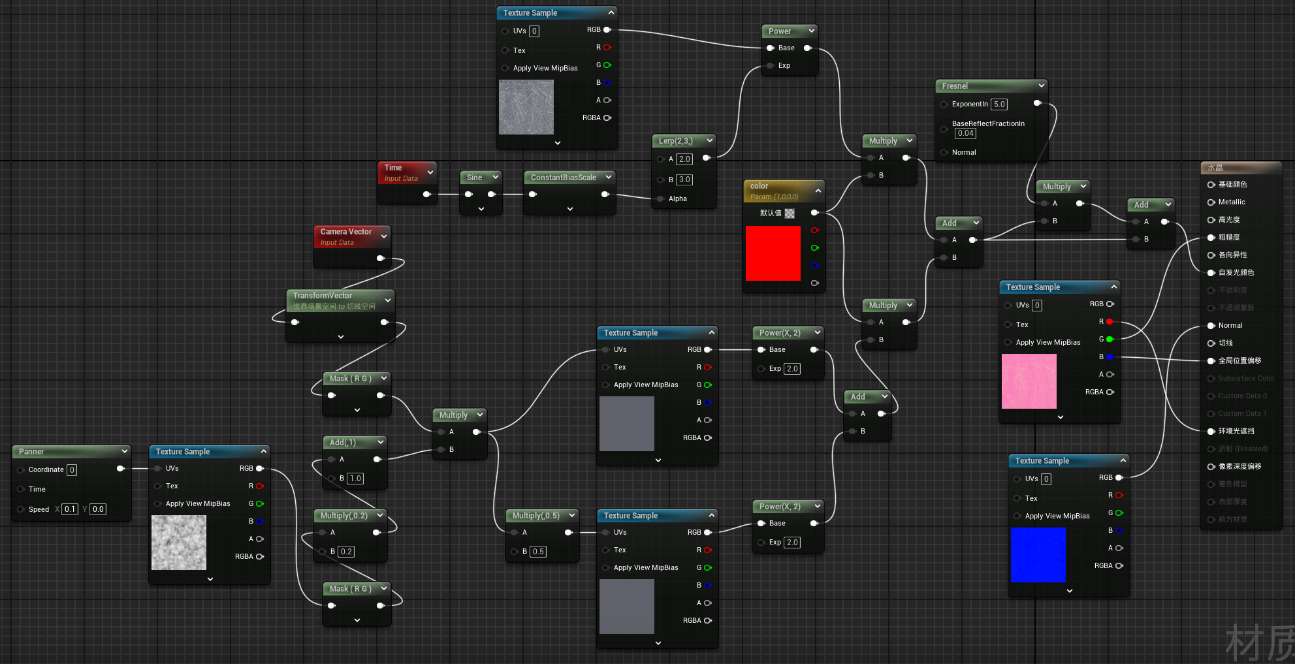Click the green G output pin of the pink Texture Sample
1295x664 pixels.
click(x=1110, y=340)
